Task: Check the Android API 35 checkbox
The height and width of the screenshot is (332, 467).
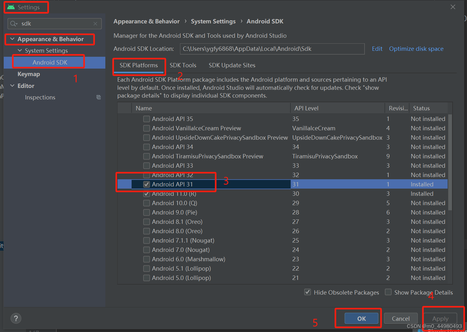Action: coord(146,119)
